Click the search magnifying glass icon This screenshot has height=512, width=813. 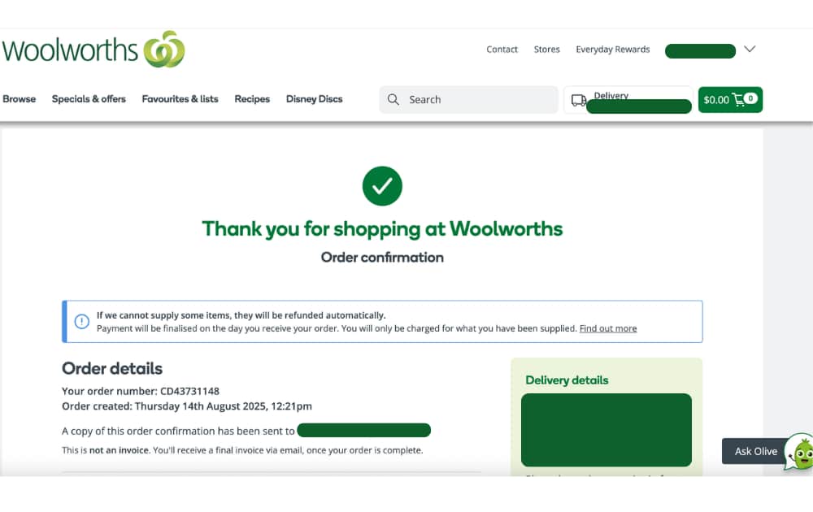(393, 99)
